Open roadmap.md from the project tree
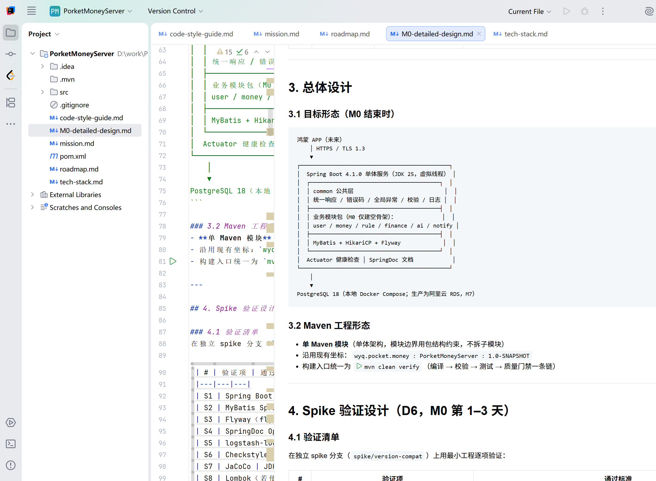The image size is (656, 481). point(74,169)
